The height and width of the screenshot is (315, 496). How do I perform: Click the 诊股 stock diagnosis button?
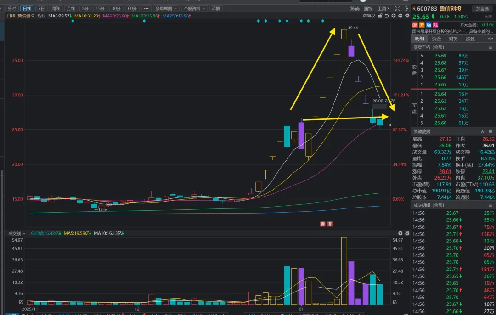216,9
